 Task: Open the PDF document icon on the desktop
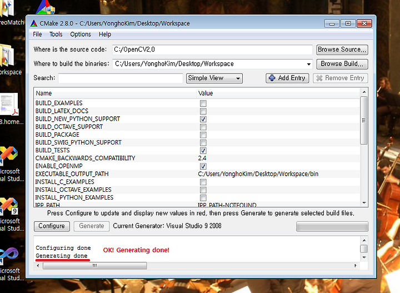click(9, 104)
